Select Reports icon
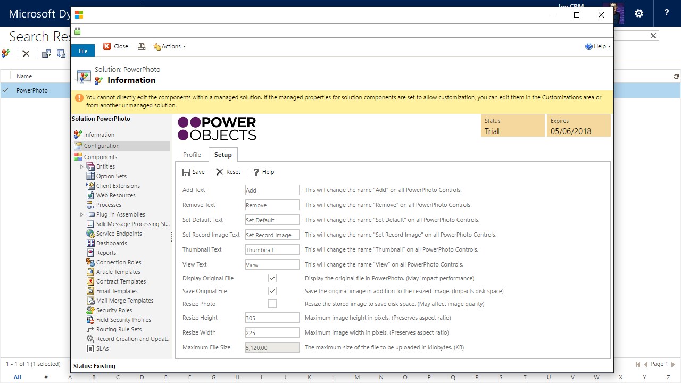The image size is (681, 383). pos(90,253)
